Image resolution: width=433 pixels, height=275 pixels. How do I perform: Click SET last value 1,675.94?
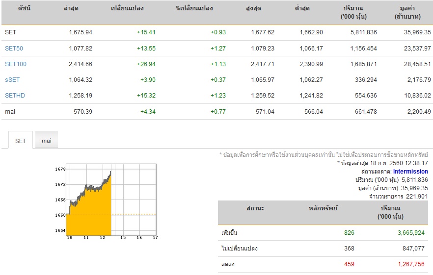click(x=81, y=32)
